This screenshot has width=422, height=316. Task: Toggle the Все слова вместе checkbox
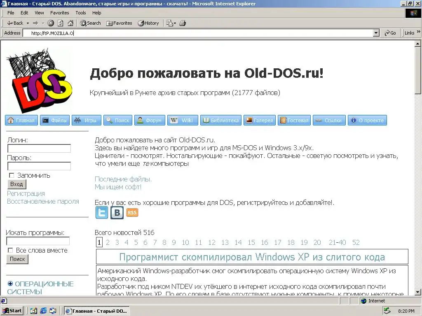click(10, 251)
